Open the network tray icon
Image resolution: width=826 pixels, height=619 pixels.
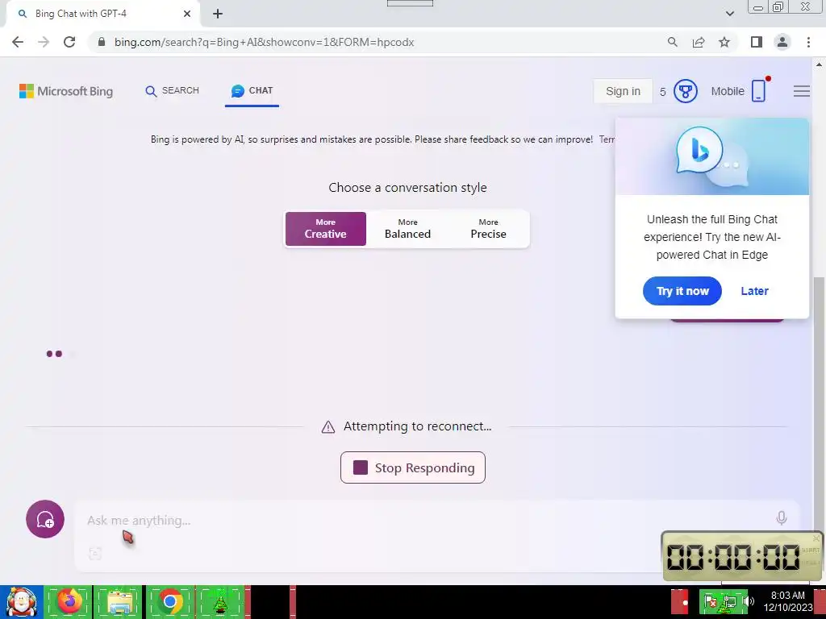point(729,601)
